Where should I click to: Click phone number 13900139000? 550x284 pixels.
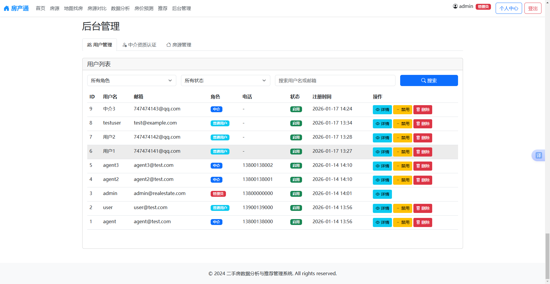coord(258,207)
